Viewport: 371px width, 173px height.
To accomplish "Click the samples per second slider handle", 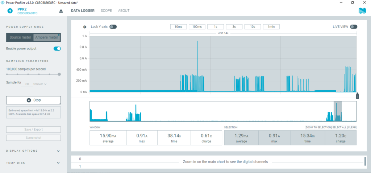I will [x=59, y=74].
